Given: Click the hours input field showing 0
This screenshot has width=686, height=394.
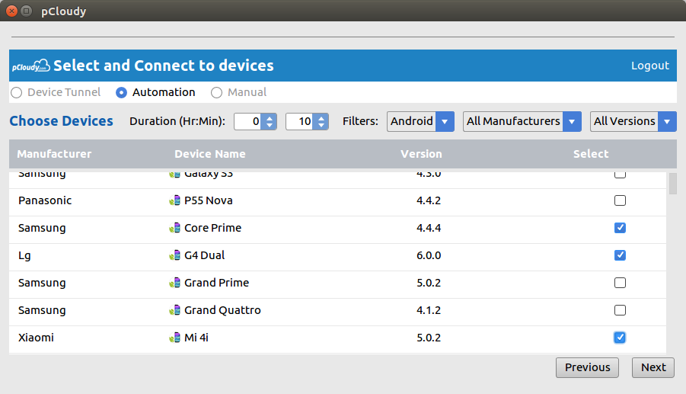Looking at the screenshot, I should click(247, 121).
